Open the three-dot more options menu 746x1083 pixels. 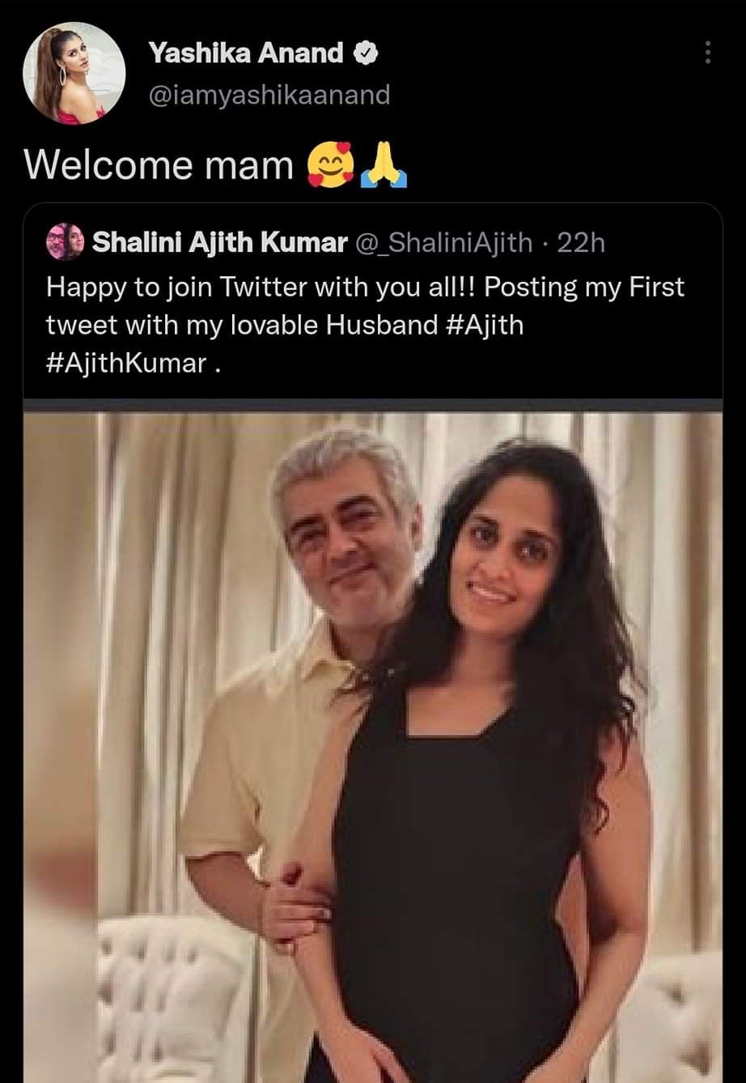click(x=708, y=53)
